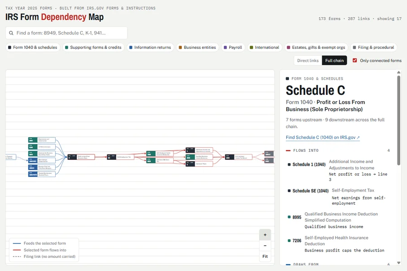Zoom in with the plus button
This screenshot has height=271, width=407.
(265, 235)
